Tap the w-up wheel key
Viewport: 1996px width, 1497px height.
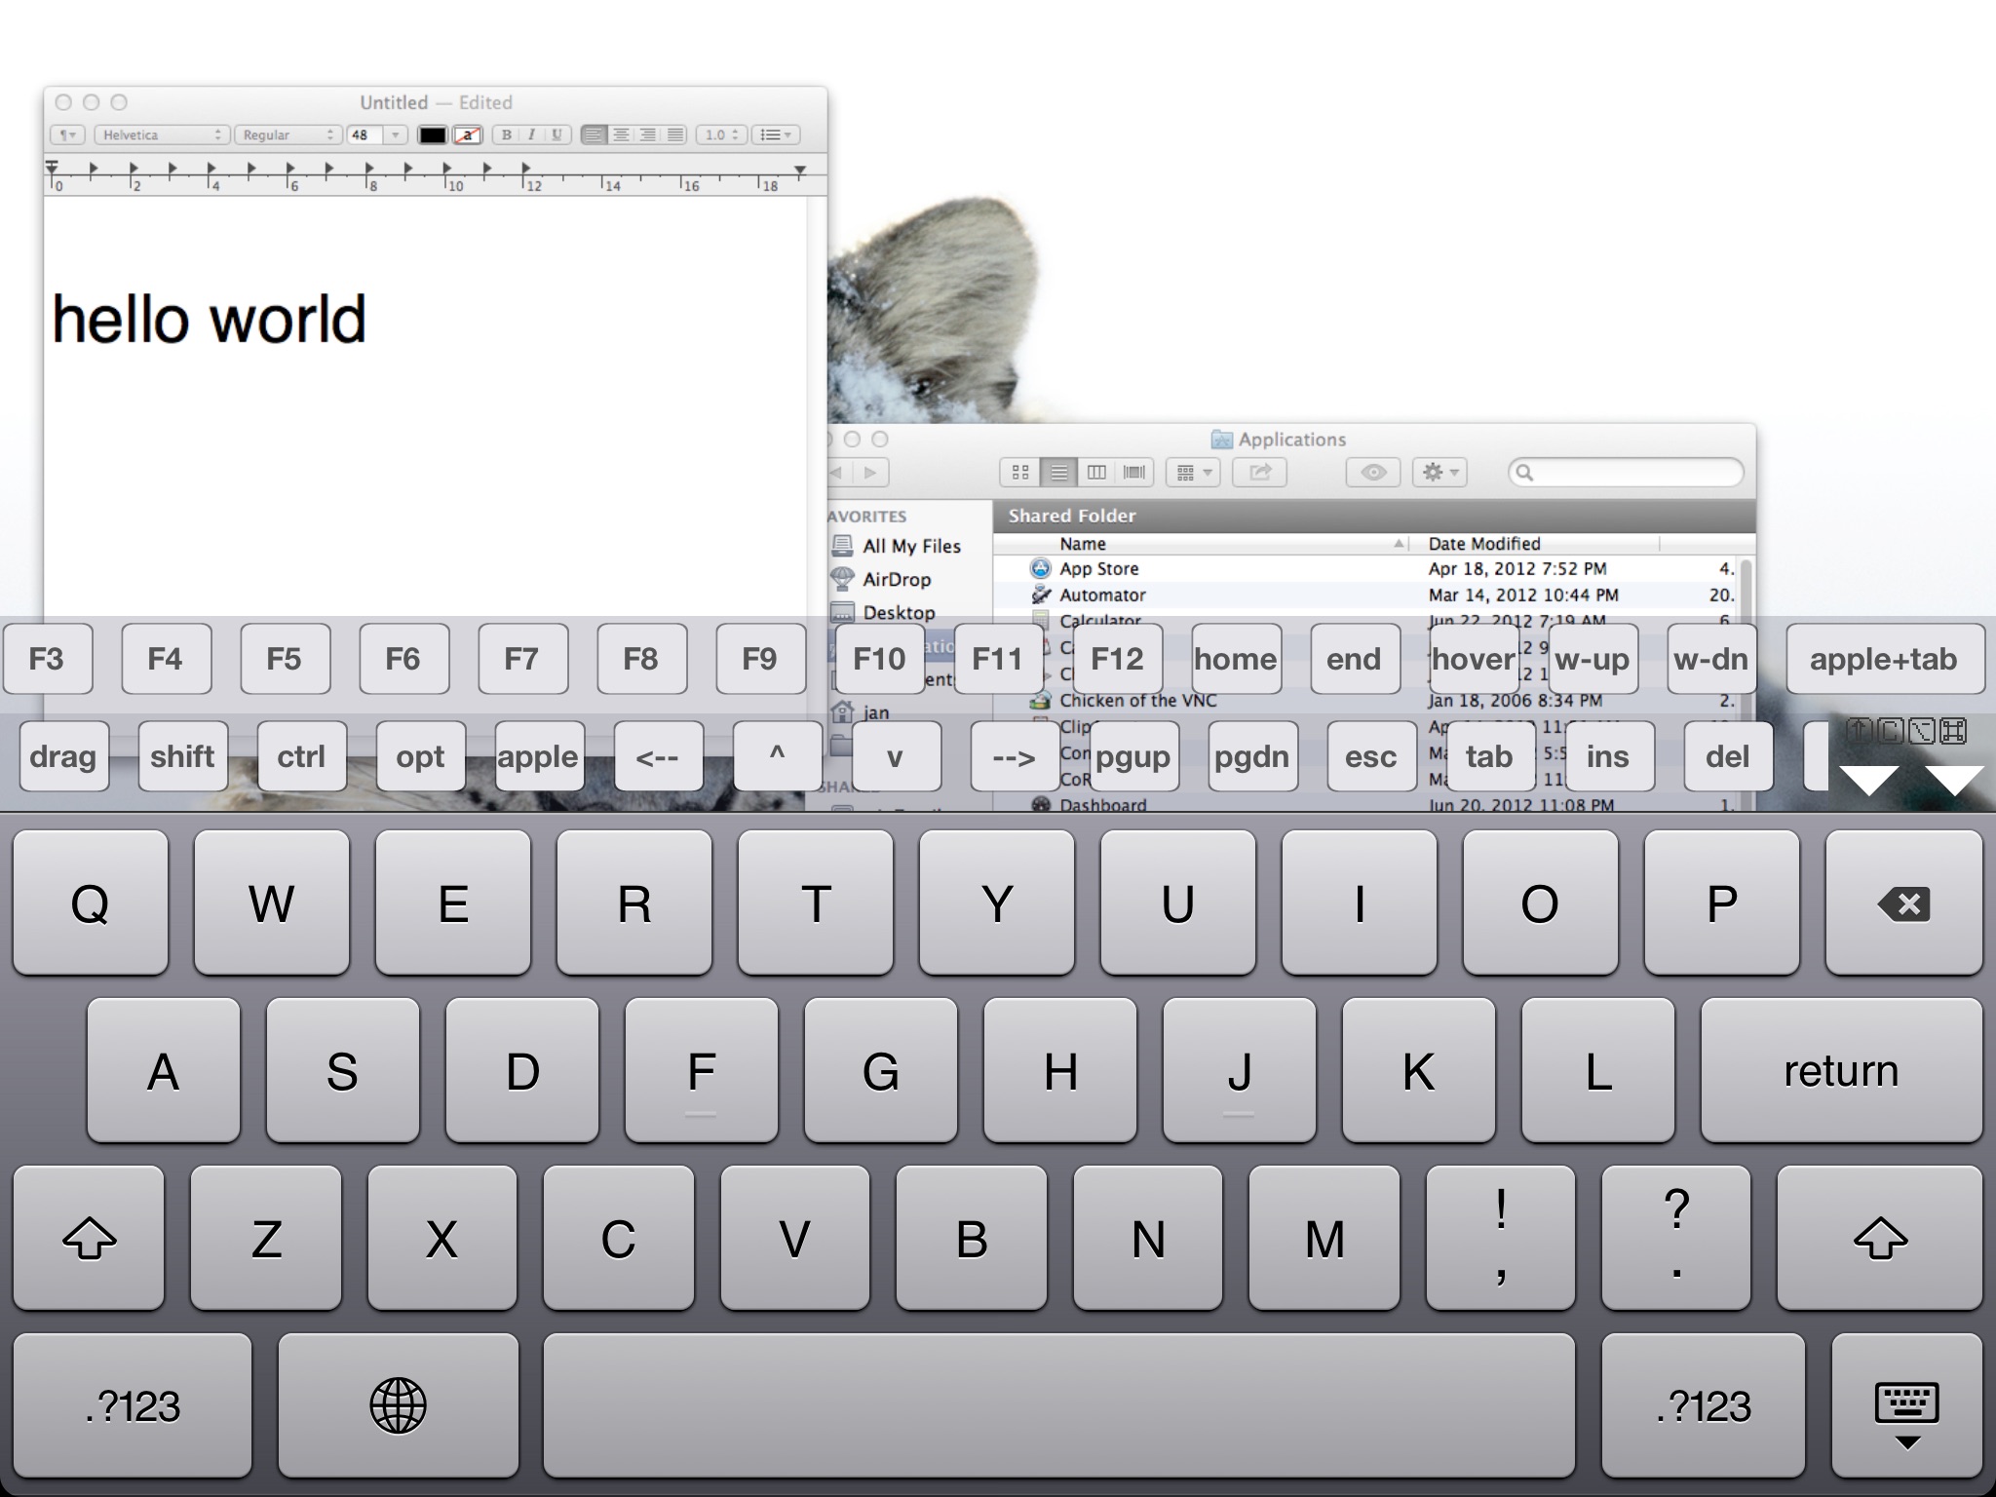click(1592, 659)
